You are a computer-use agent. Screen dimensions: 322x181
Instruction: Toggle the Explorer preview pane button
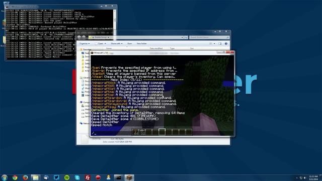coord(220,44)
